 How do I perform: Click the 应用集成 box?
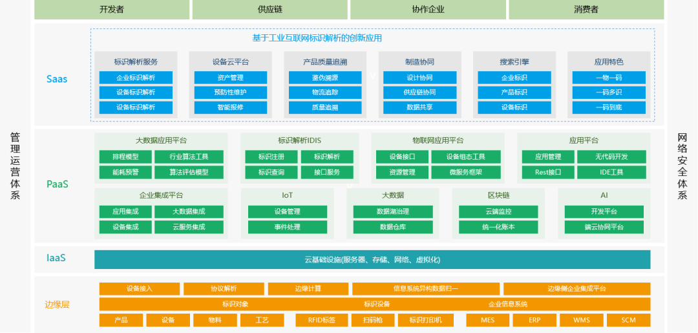pos(125,211)
